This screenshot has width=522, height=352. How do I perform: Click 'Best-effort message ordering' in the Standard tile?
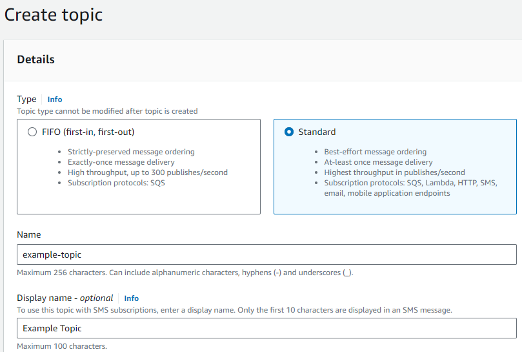pyautogui.click(x=375, y=152)
